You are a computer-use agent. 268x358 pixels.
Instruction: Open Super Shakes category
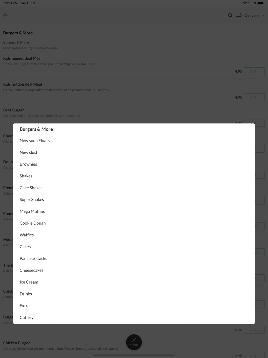pos(32,200)
